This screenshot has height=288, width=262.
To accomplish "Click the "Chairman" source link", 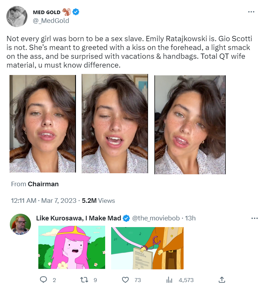I will (x=43, y=184).
